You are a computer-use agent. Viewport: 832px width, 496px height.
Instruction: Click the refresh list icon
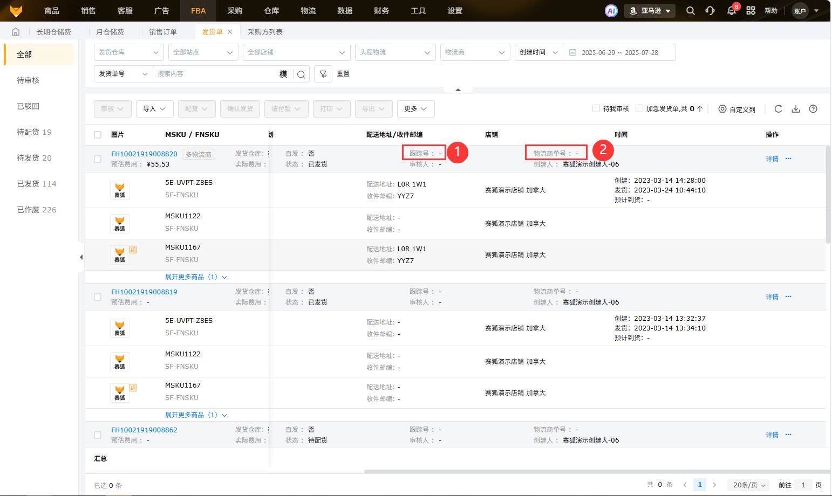(778, 109)
